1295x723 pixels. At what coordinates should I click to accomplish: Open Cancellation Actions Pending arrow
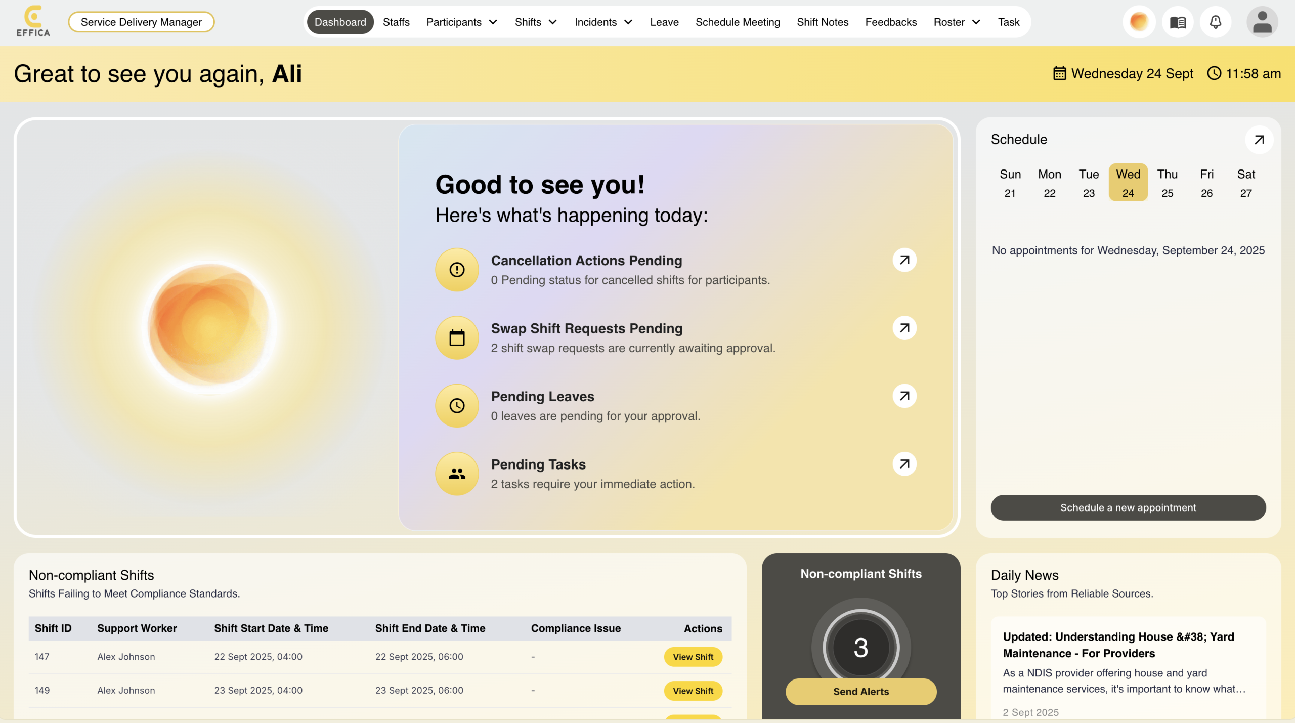[x=904, y=260]
